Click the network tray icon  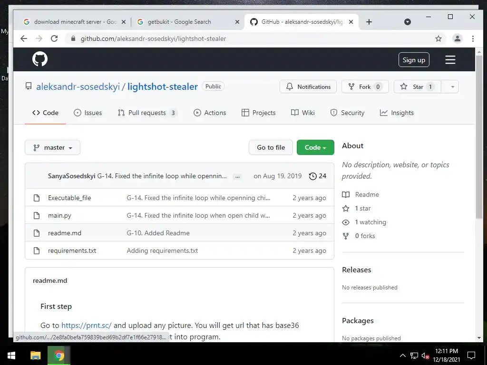coord(414,355)
